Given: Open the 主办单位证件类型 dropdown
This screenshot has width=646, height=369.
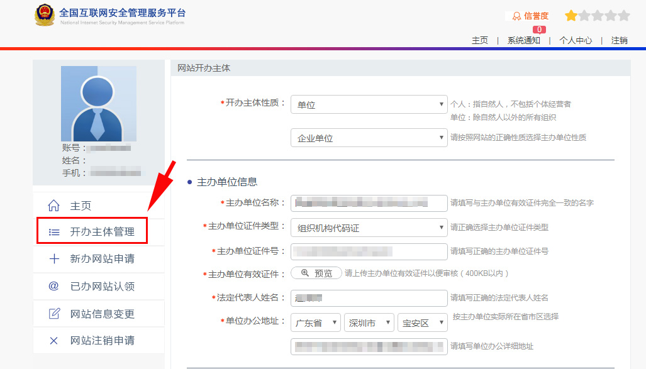Looking at the screenshot, I should click(369, 228).
